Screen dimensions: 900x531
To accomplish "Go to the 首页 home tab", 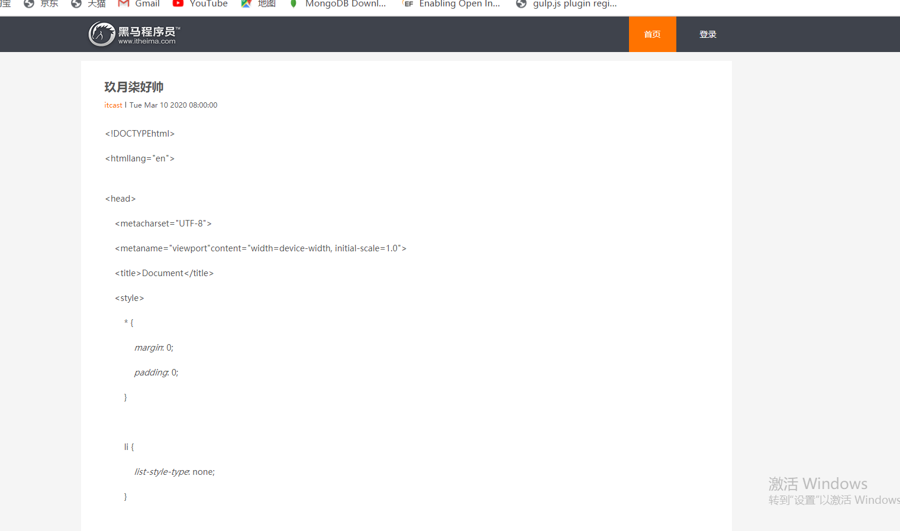I will tap(652, 34).
